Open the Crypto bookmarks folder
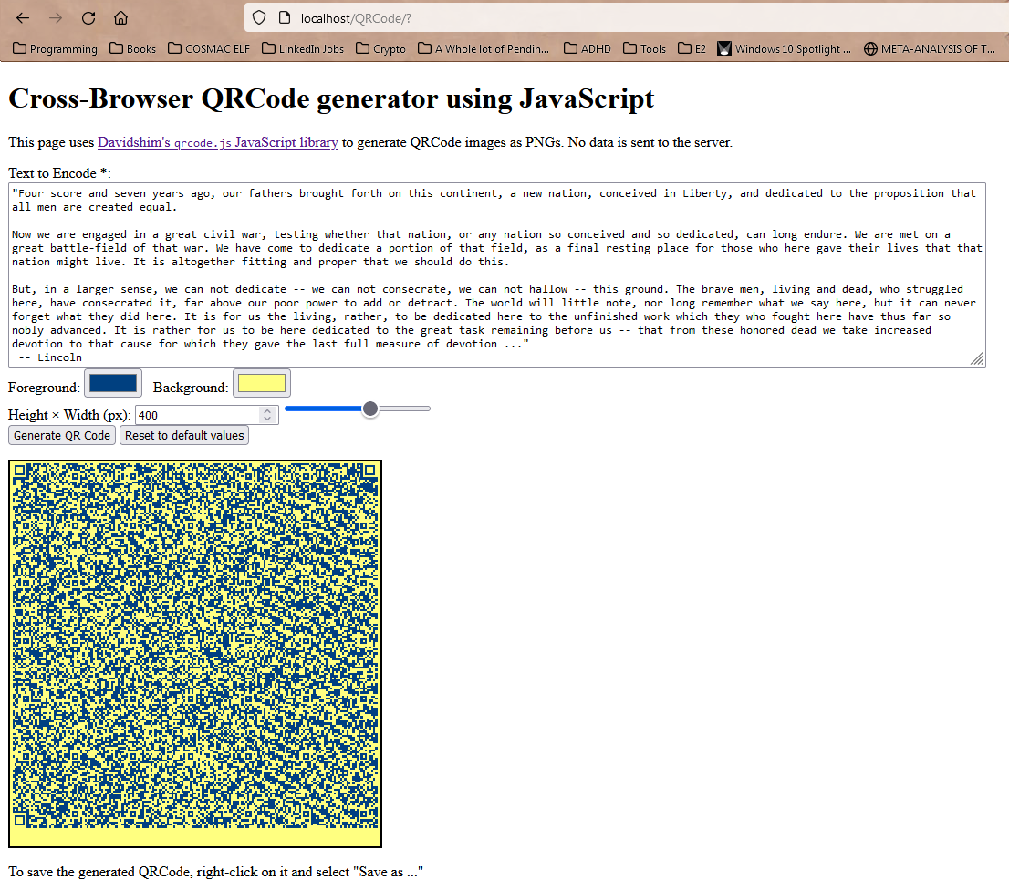The image size is (1009, 891). (x=381, y=49)
